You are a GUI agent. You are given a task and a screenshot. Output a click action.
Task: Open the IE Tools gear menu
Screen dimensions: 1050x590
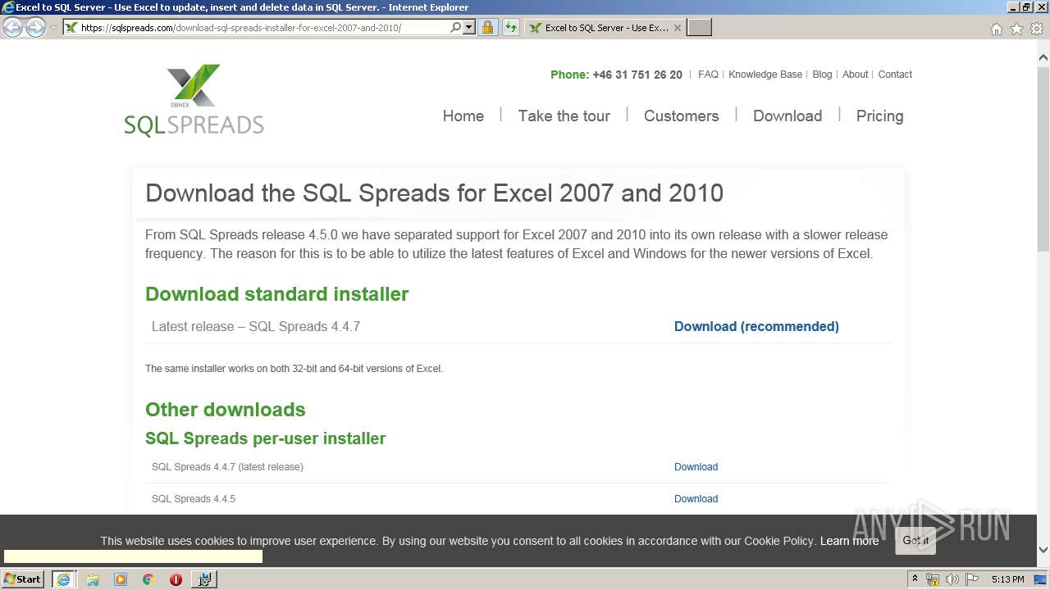pyautogui.click(x=1037, y=29)
